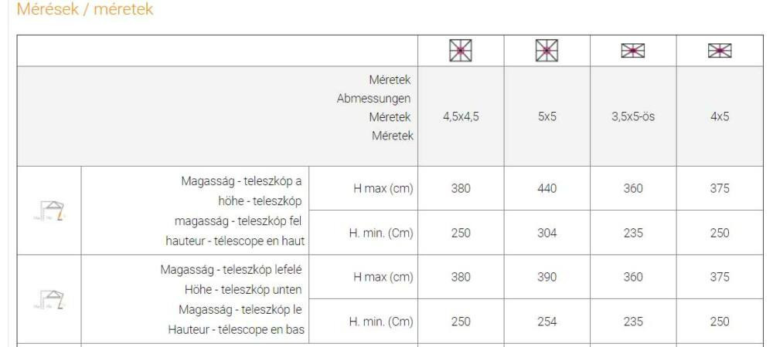Click the 440 H max value
The image size is (773, 347).
coord(547,188)
